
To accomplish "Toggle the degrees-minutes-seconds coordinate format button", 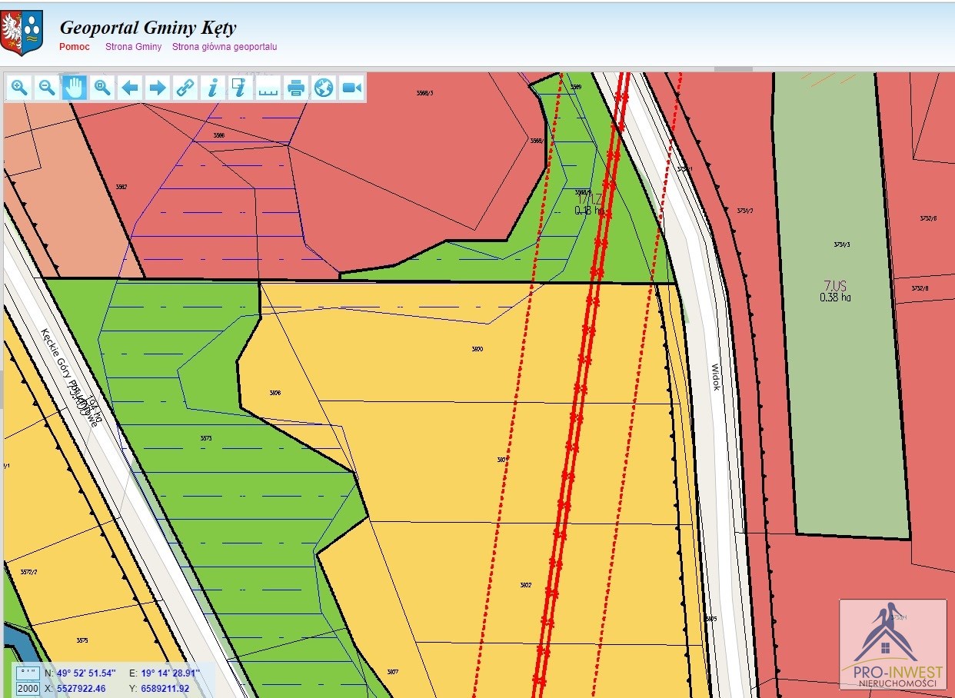I will (28, 673).
